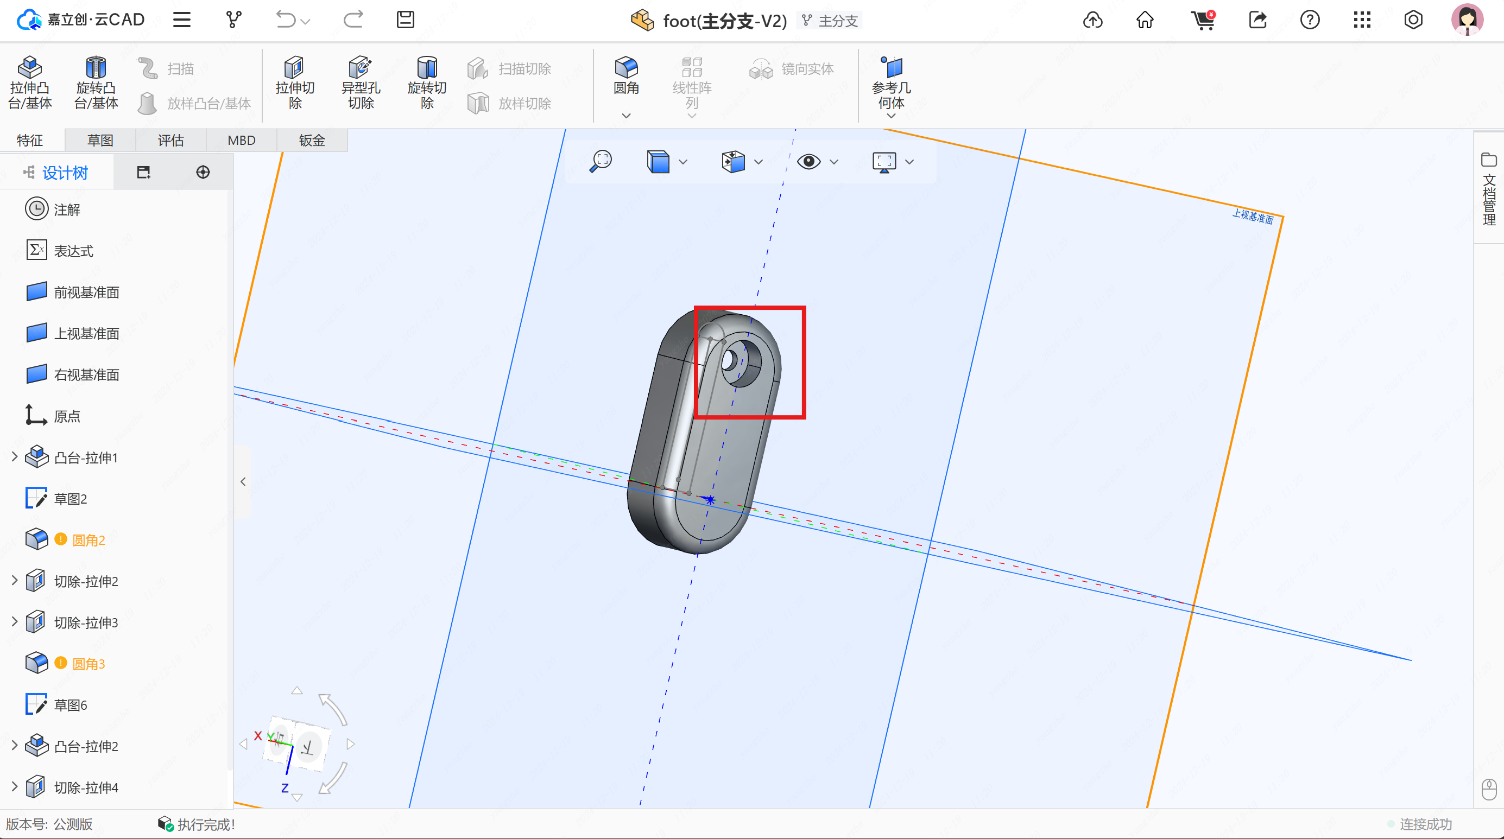1504x839 pixels.
Task: Choose the 旋转切除 revolve cut tool
Action: tap(427, 83)
